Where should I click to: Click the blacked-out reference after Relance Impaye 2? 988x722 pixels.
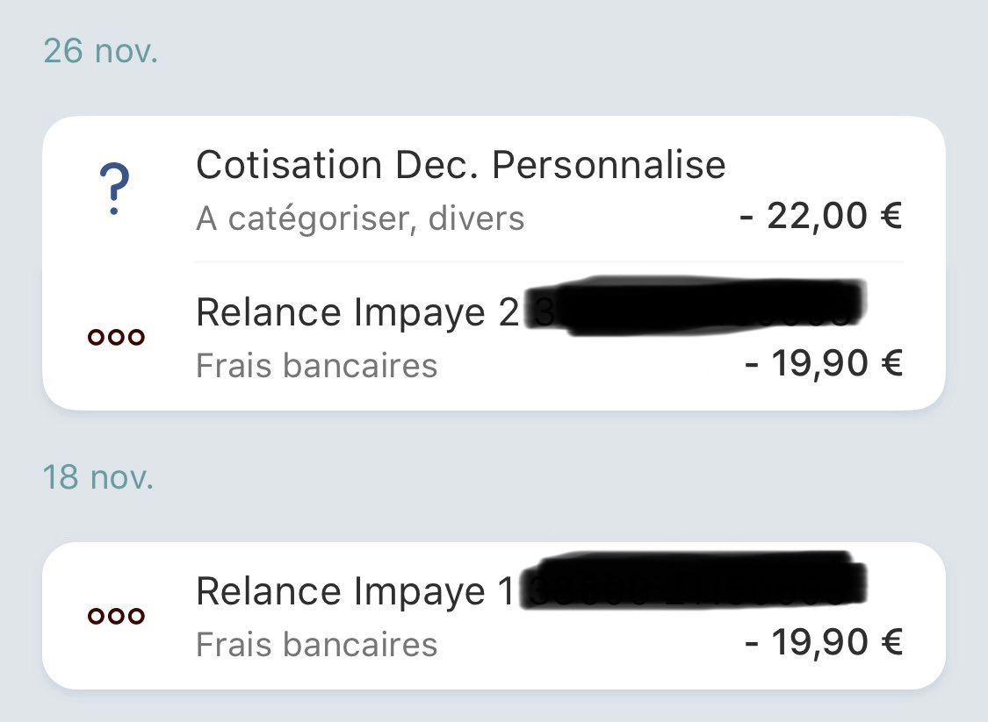(694, 308)
